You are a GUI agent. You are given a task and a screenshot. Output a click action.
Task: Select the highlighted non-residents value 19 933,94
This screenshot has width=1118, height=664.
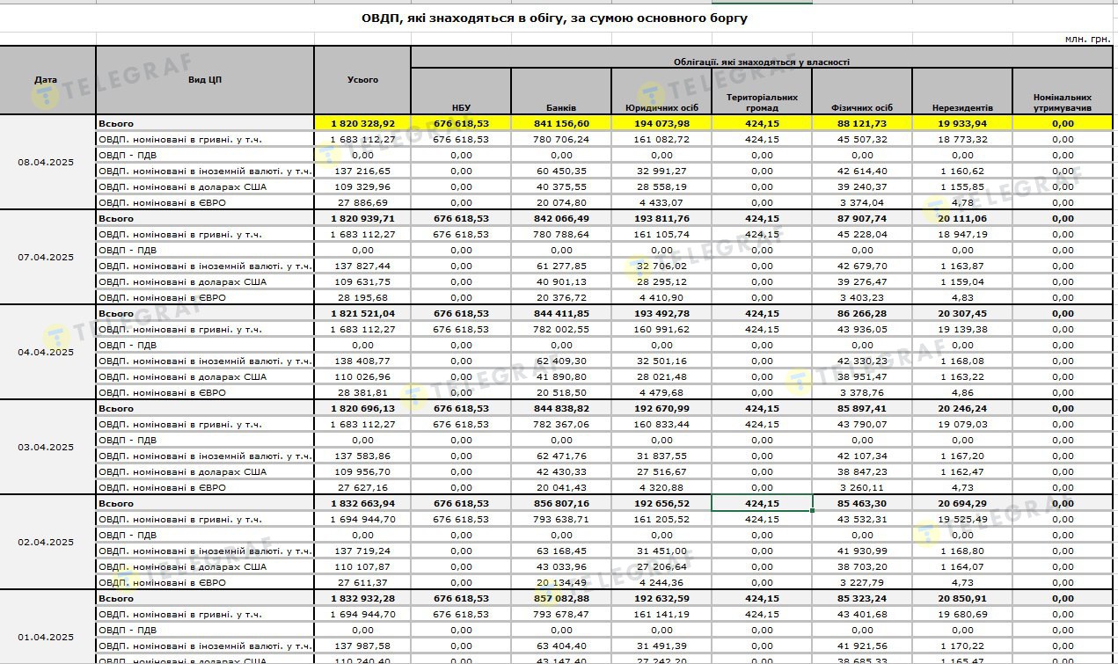962,123
